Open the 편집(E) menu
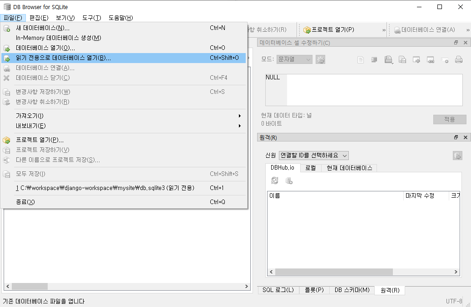The width and height of the screenshot is (471, 307). pos(39,18)
